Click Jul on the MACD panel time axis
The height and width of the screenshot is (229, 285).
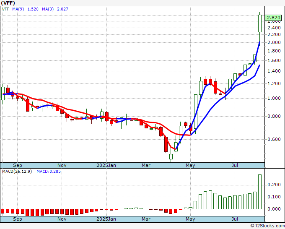tap(235, 219)
